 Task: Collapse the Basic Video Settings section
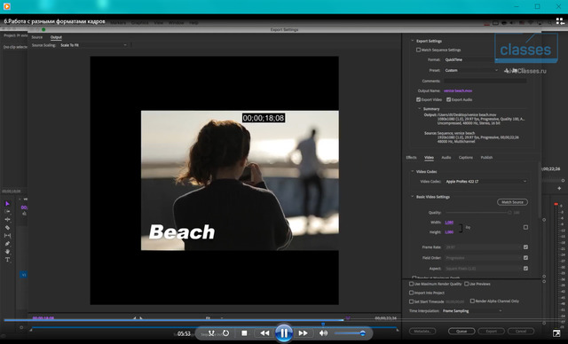412,197
